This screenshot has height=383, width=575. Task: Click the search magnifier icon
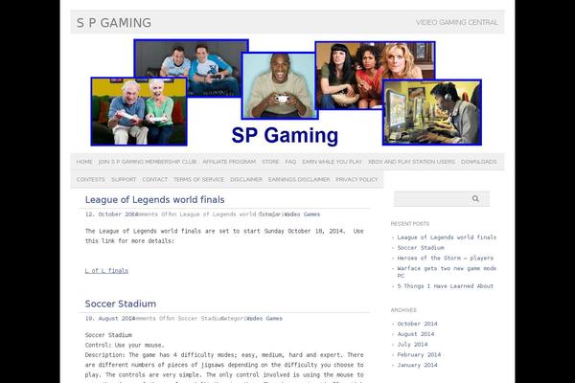coord(475,198)
